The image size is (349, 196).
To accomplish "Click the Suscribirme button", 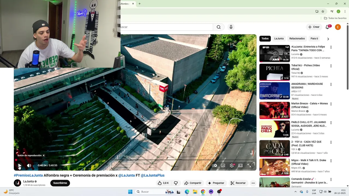I will tap(60, 183).
